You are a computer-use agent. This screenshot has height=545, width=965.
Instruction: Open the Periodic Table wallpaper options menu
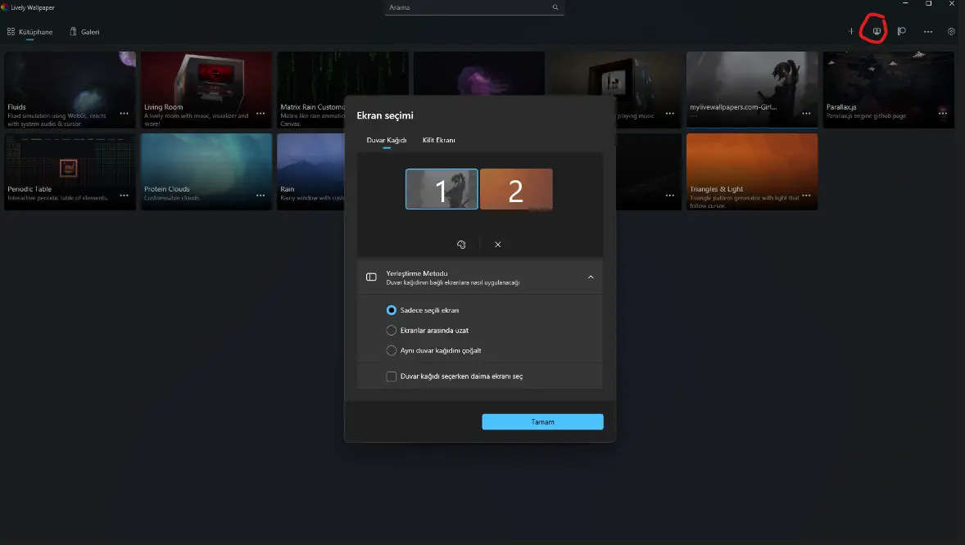(125, 196)
